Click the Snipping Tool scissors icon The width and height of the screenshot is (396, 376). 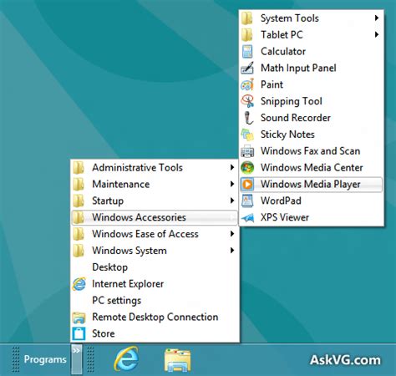pos(247,101)
